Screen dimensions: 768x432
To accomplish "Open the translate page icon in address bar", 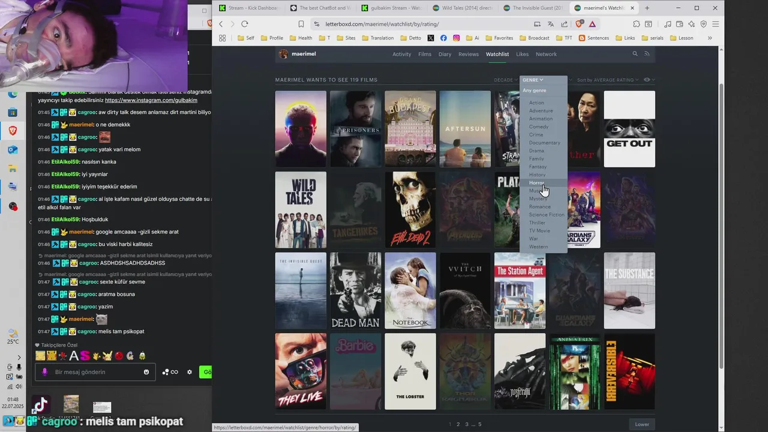I will coord(551,24).
